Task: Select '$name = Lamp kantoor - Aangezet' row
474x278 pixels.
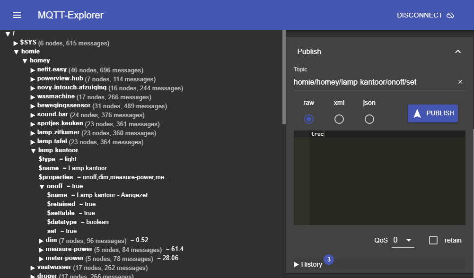Action: pos(97,195)
